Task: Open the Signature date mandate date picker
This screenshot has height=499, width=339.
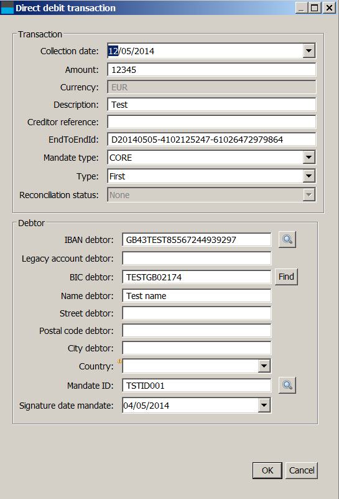Action: [264, 405]
